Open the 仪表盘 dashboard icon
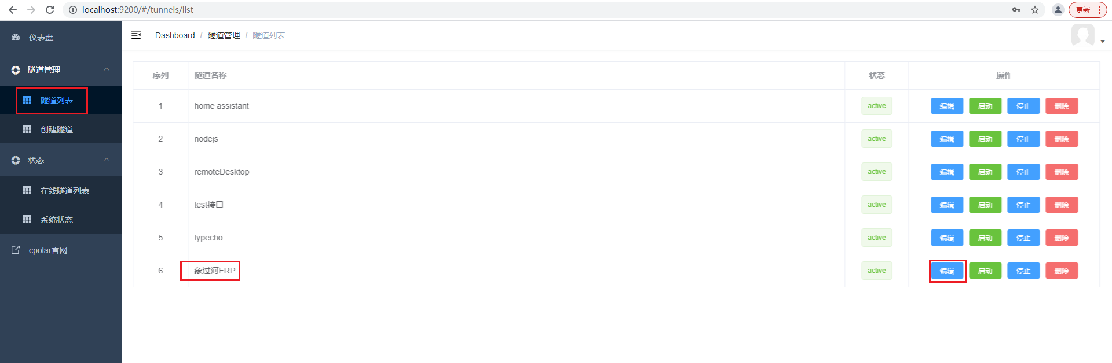This screenshot has width=1112, height=363. coord(16,37)
